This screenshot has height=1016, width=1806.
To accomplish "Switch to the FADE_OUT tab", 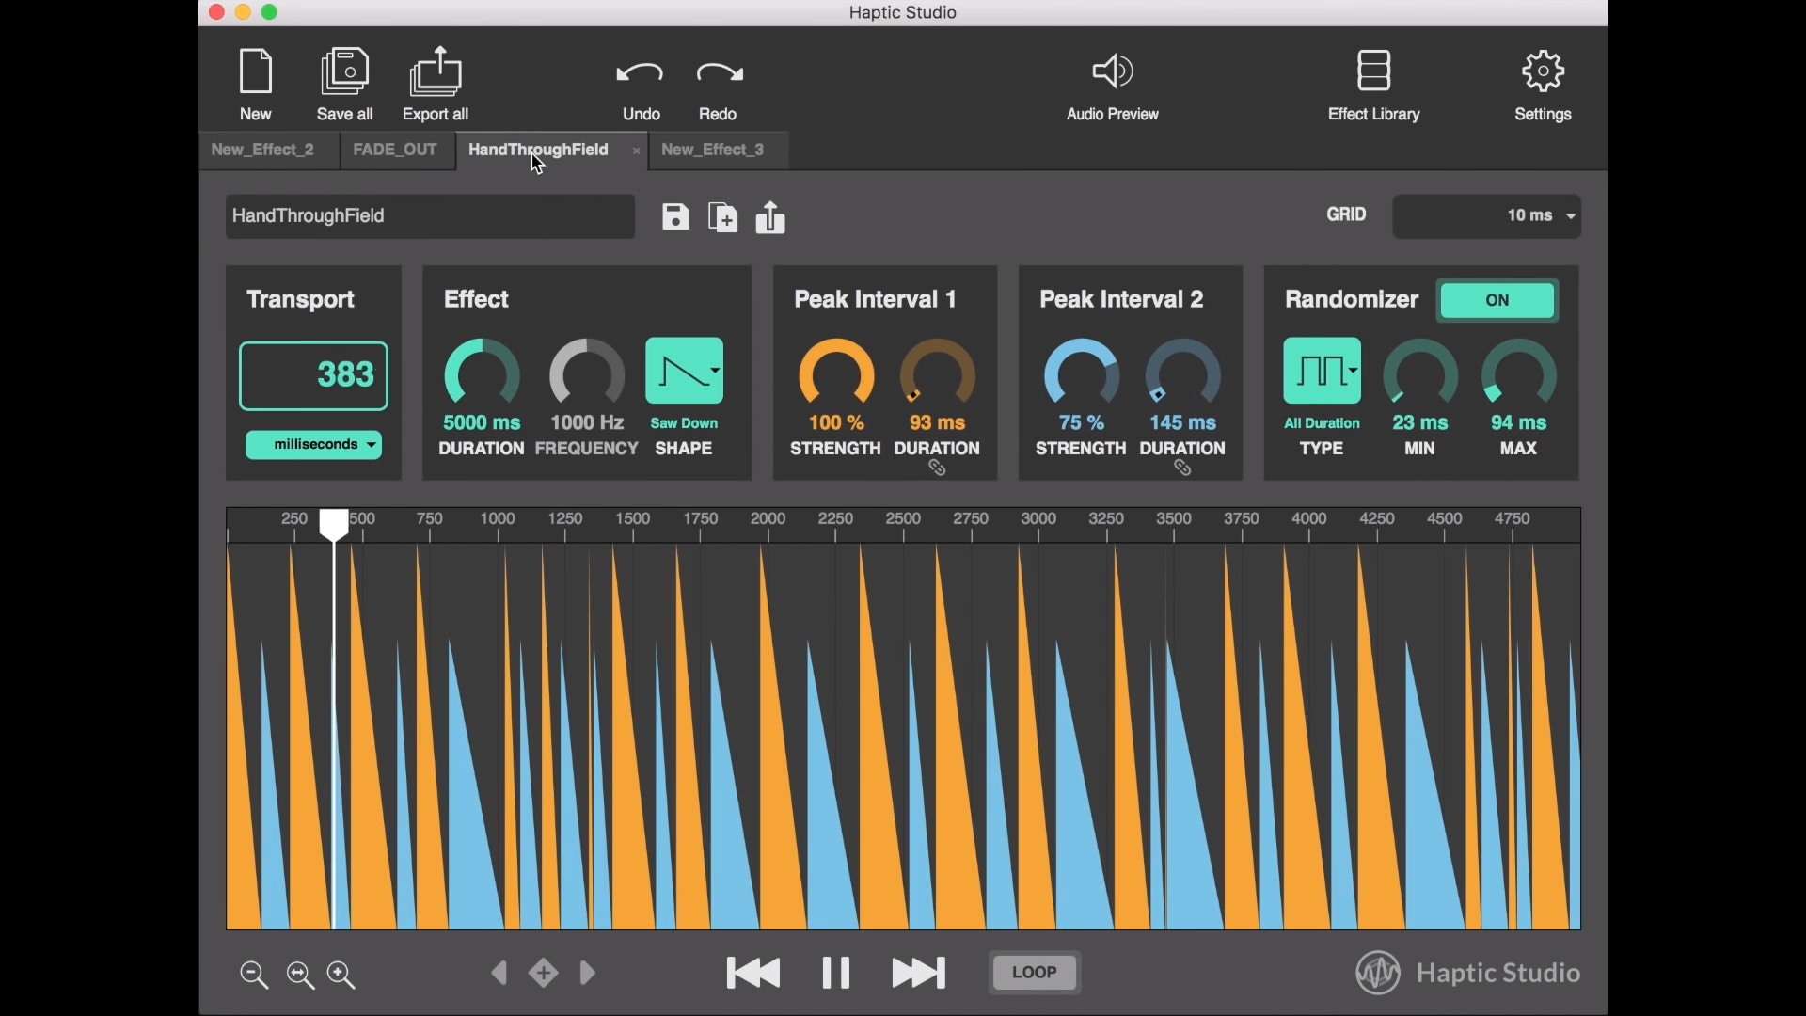I will coord(395,151).
